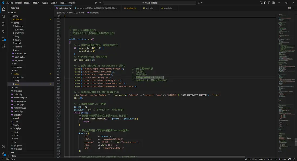
Task: Expand the addons folder
Action: tap(16, 16)
